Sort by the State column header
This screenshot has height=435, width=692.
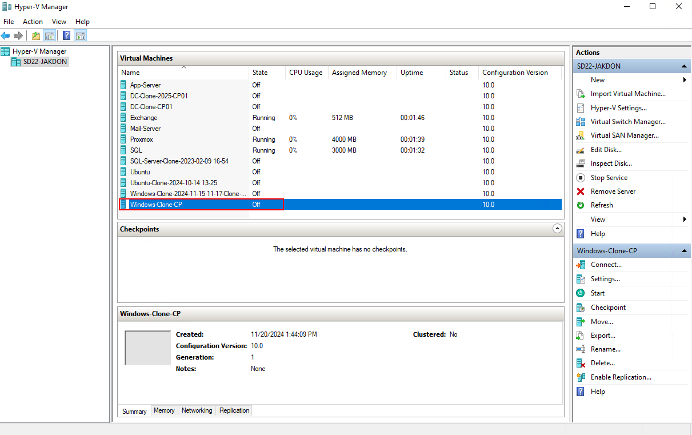click(267, 73)
